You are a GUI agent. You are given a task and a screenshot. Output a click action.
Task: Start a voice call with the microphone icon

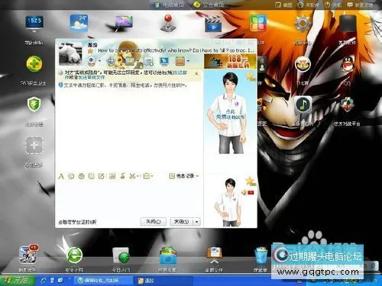click(111, 61)
